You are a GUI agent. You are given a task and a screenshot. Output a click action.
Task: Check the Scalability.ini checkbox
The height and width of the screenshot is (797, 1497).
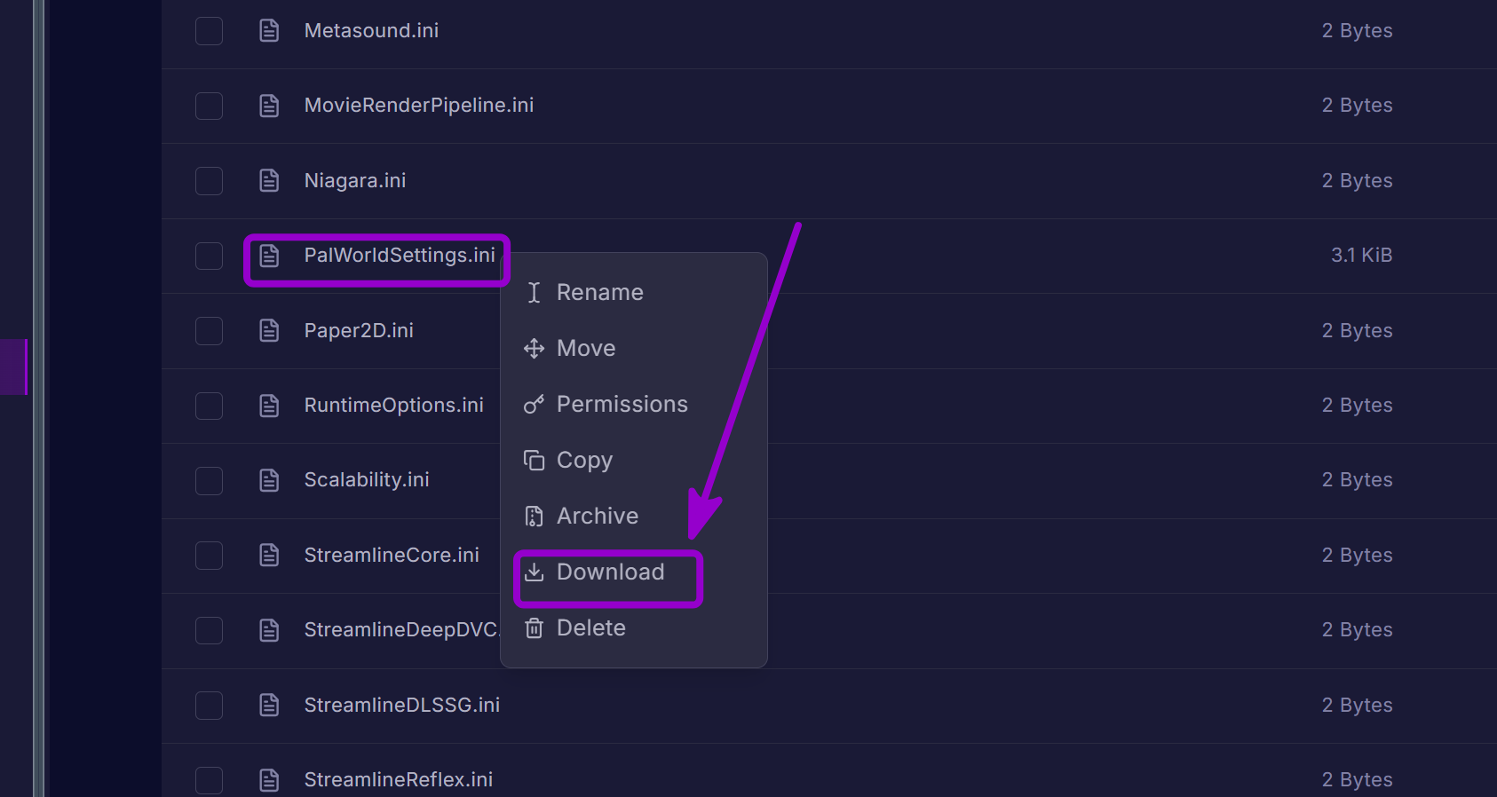[209, 480]
